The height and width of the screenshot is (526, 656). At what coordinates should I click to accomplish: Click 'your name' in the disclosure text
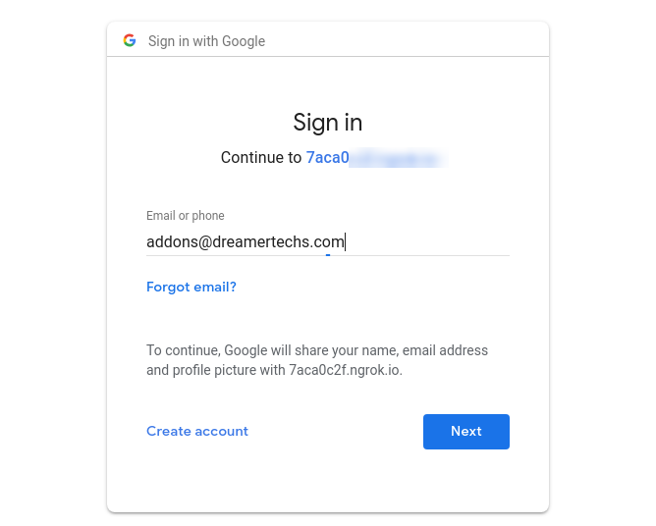coord(364,350)
